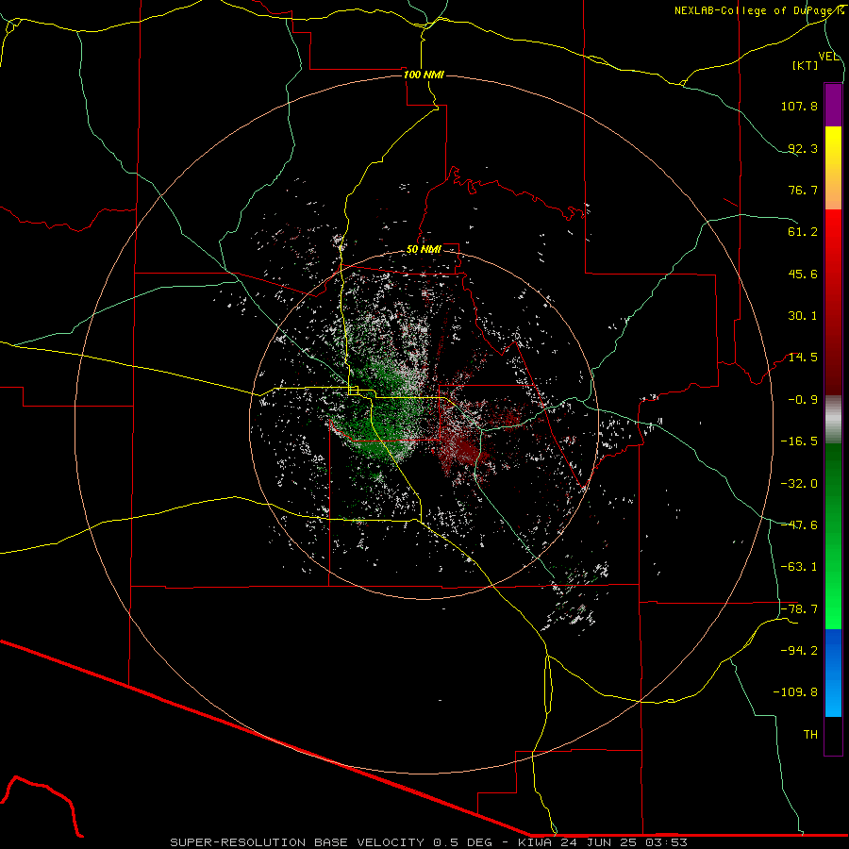Click the VEL legend title
849x849 pixels.
point(828,57)
